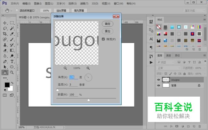Click the emboss height slider handle

pos(57,90)
